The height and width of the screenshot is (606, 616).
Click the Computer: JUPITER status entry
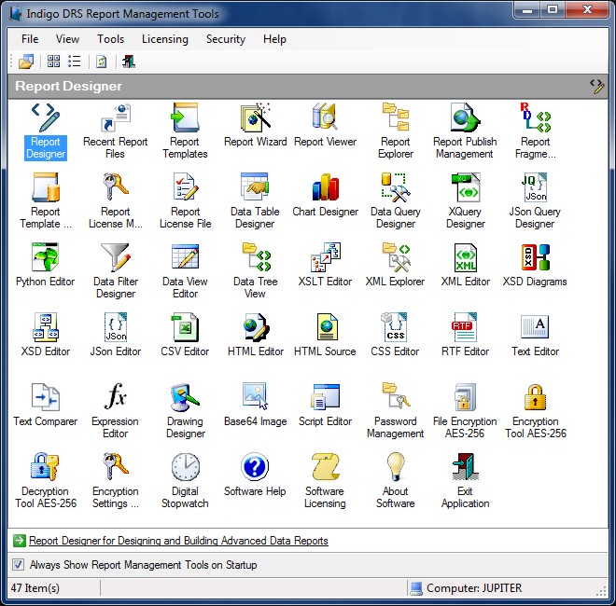click(x=466, y=588)
